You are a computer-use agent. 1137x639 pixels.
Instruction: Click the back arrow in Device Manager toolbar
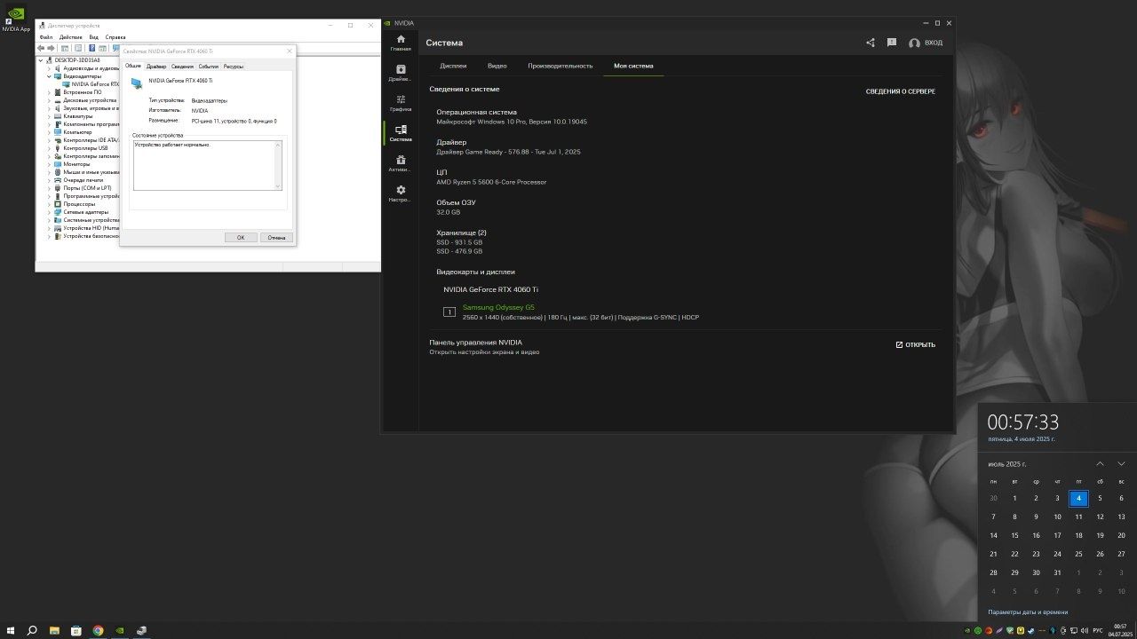(41, 48)
